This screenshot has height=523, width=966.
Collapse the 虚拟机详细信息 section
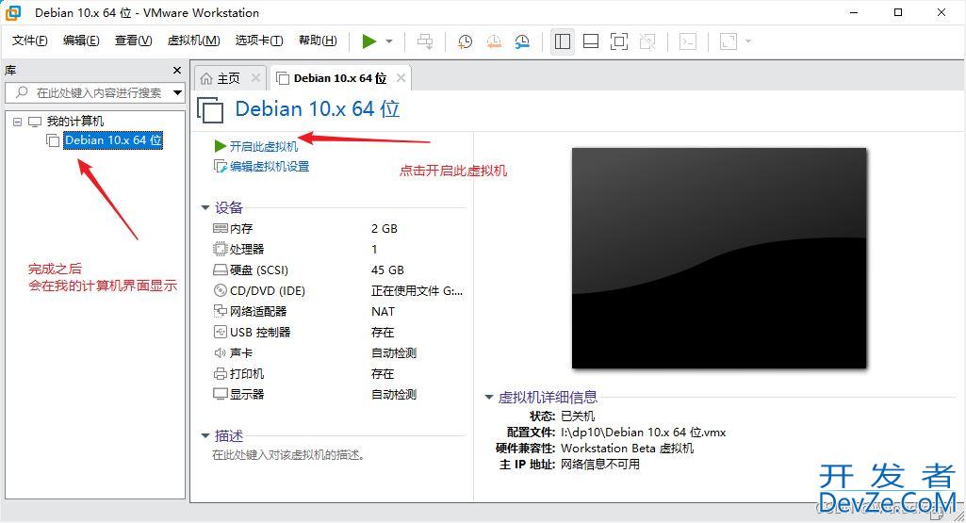coord(488,398)
